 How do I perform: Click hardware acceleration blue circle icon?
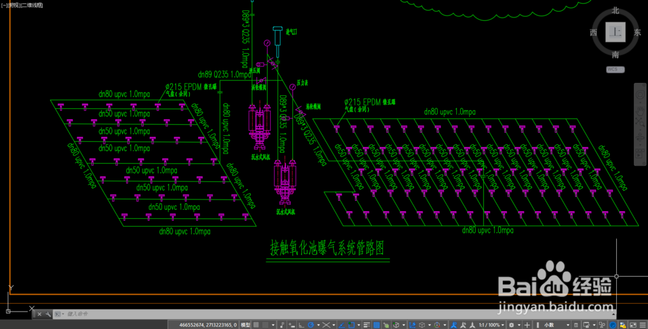click(612, 325)
